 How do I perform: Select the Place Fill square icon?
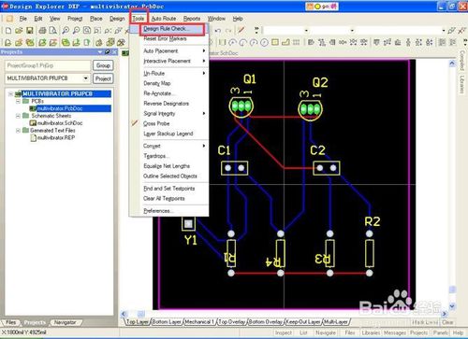tap(275, 42)
